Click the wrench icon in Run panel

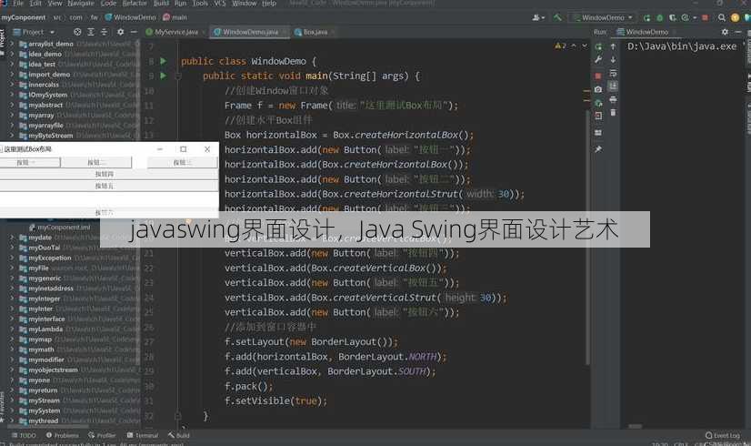pos(598,59)
